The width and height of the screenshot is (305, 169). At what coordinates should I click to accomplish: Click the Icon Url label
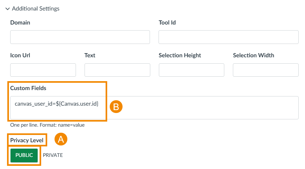tap(20, 55)
